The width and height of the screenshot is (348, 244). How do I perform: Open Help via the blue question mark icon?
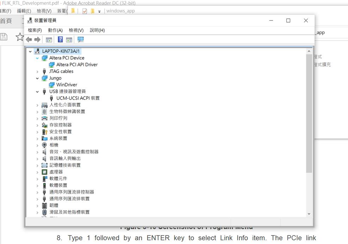[x=60, y=39]
